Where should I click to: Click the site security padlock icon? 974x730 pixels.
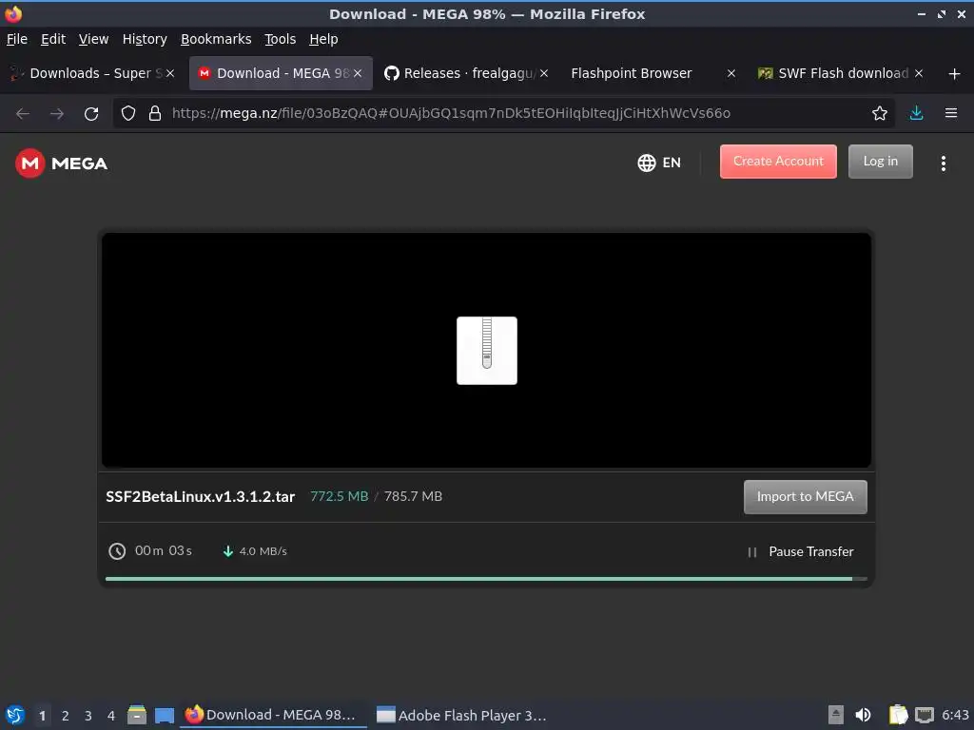point(155,113)
